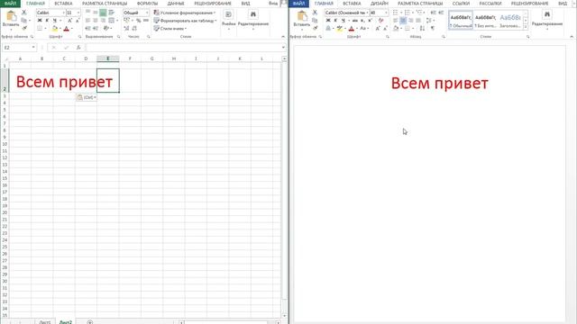Apply the Word text highlight color
This screenshot has height=324, width=577.
point(339,28)
